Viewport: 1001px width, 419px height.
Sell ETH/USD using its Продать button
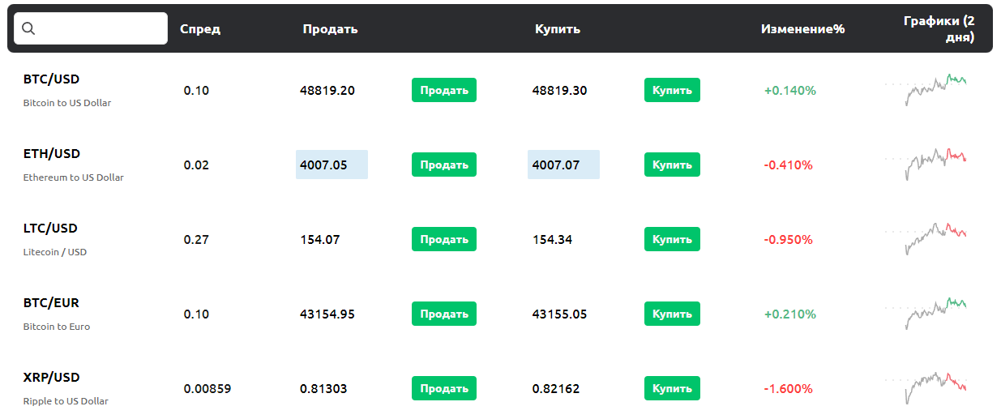tap(444, 165)
